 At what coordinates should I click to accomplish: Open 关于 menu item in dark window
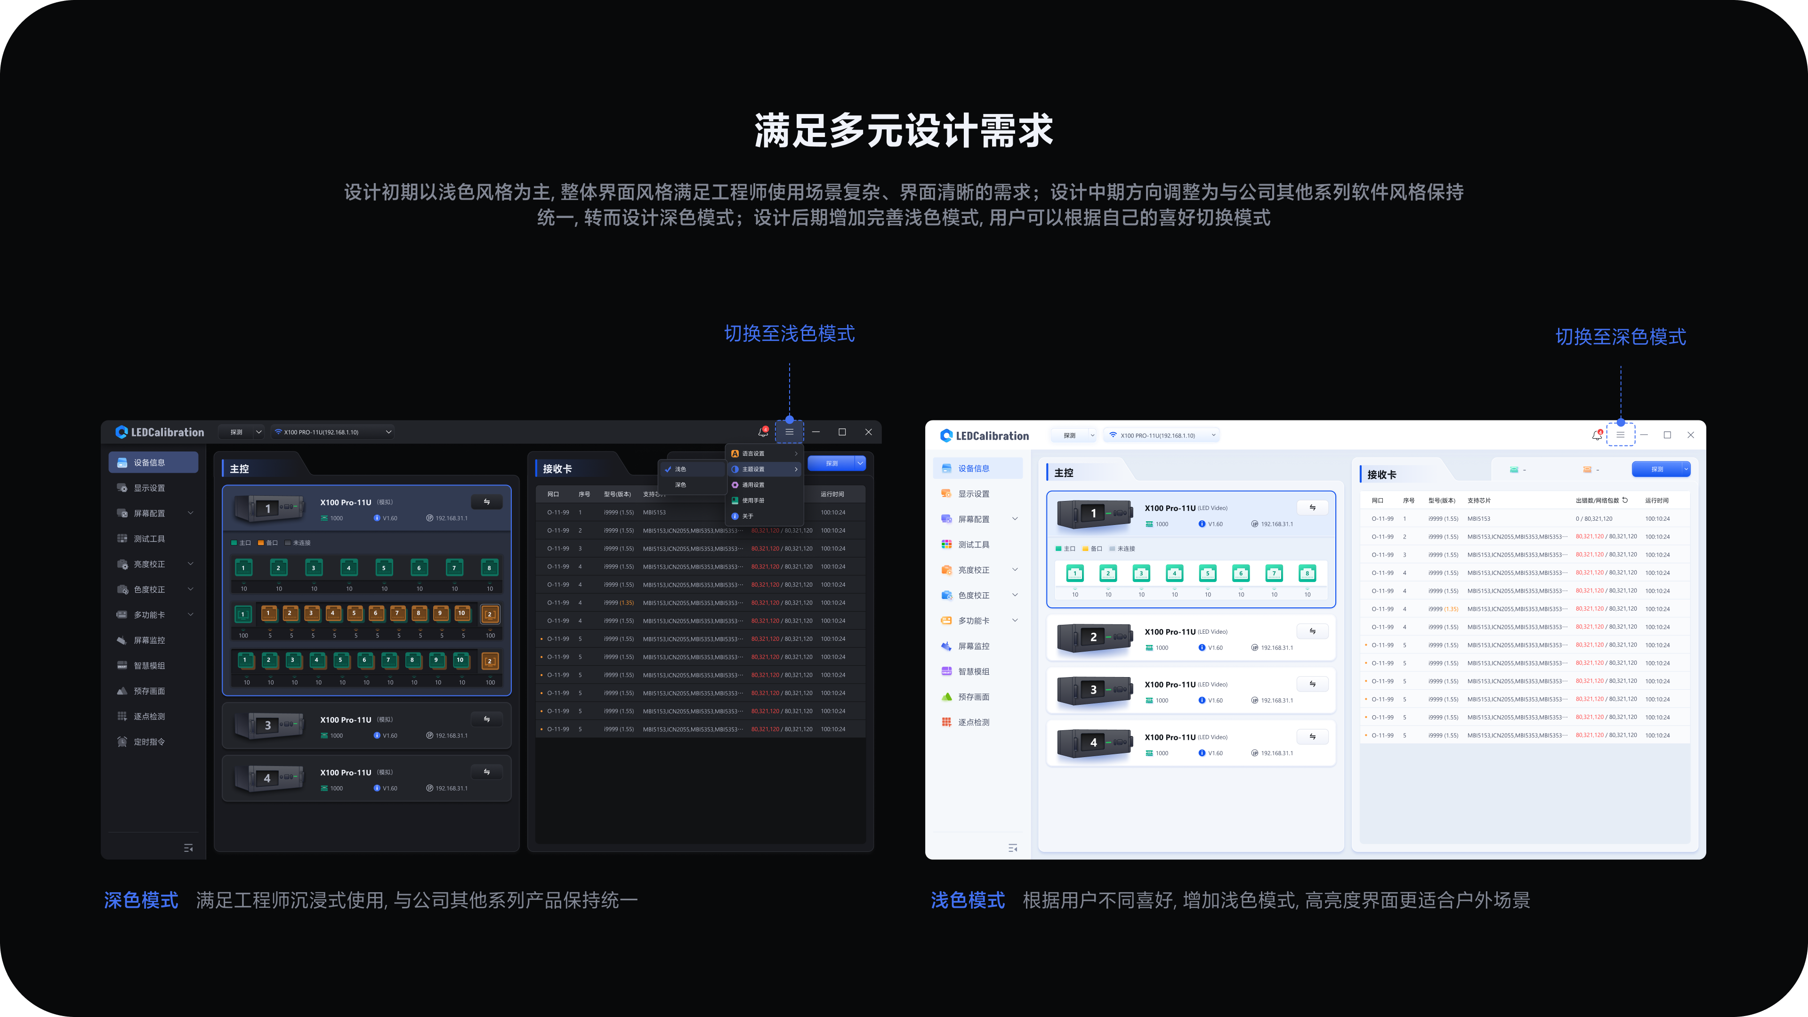coord(764,516)
